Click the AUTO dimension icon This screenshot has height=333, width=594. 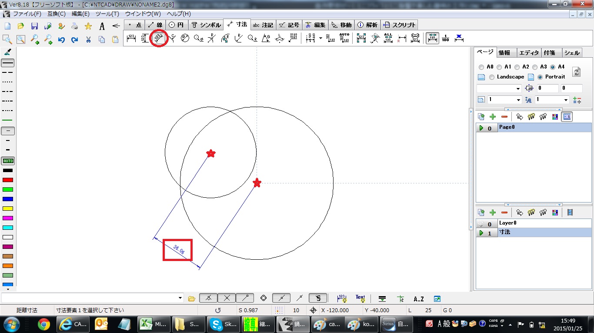point(344,39)
